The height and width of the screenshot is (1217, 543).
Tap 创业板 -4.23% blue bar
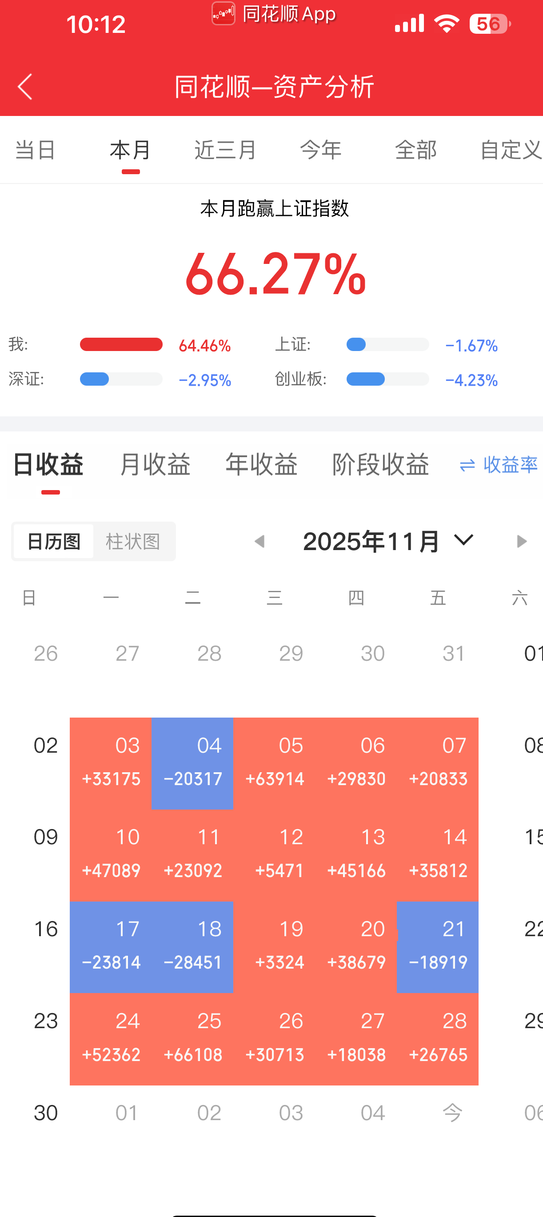click(387, 379)
